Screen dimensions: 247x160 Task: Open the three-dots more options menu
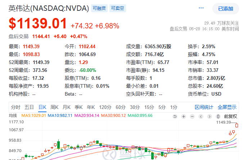point(201,8)
